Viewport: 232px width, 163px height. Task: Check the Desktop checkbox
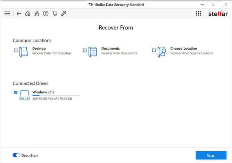click(x=16, y=50)
